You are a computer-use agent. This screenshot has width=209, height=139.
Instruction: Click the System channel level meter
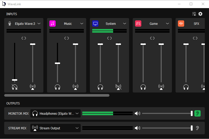click(x=109, y=31)
